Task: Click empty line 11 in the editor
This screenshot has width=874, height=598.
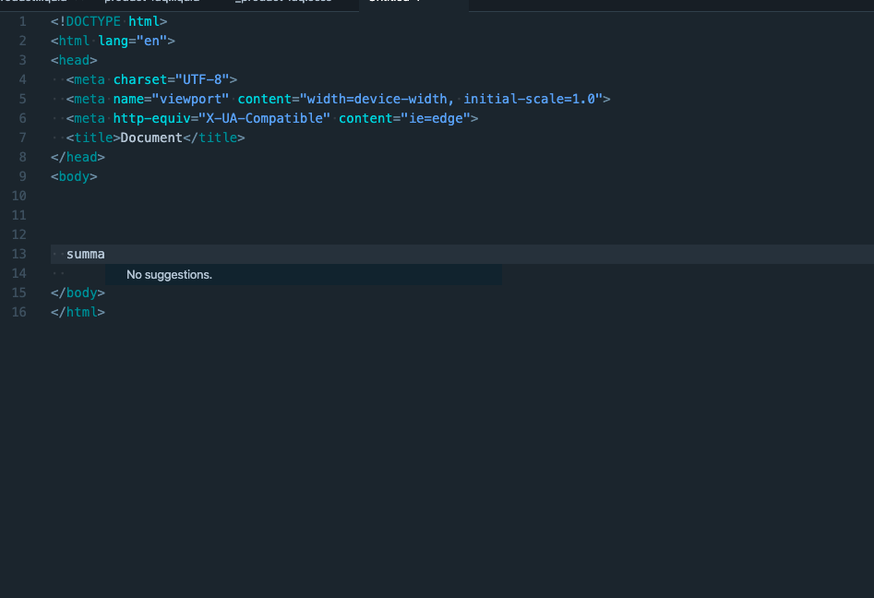Action: pos(185,215)
